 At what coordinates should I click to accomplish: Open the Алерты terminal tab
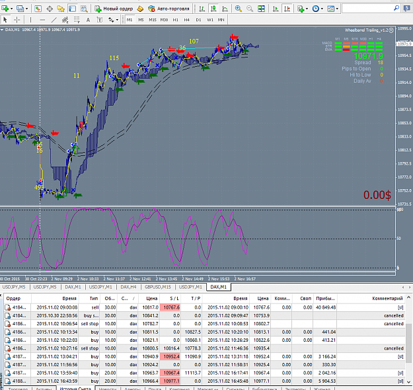132,389
